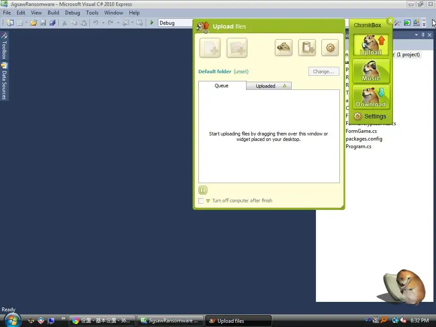Click the Object Browser style icon on toolbar

pyautogui.click(x=416, y=23)
